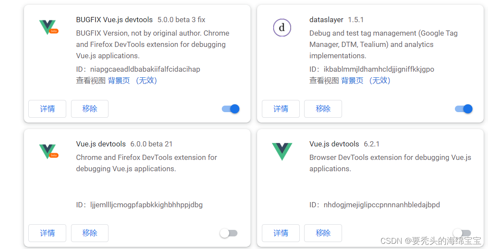Click 移除 to remove BUGFIX Vue.js devtools

point(90,109)
